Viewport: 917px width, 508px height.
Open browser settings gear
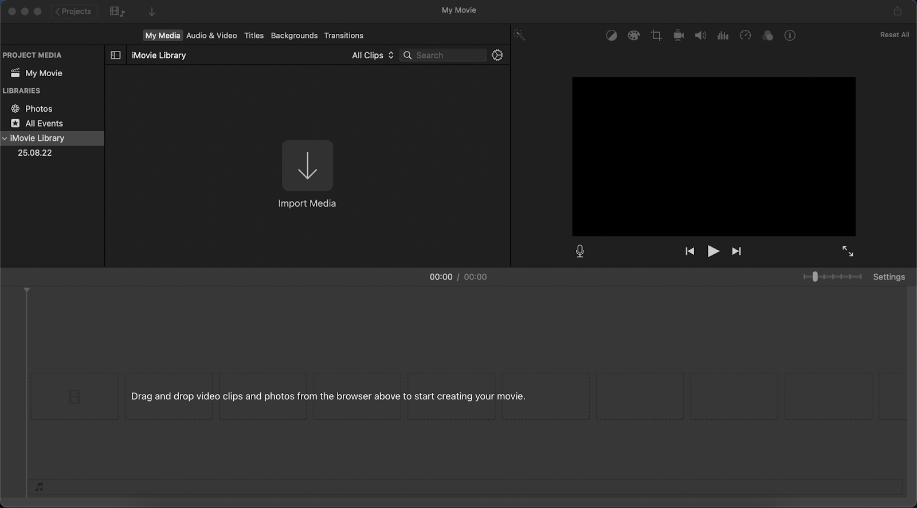[497, 55]
